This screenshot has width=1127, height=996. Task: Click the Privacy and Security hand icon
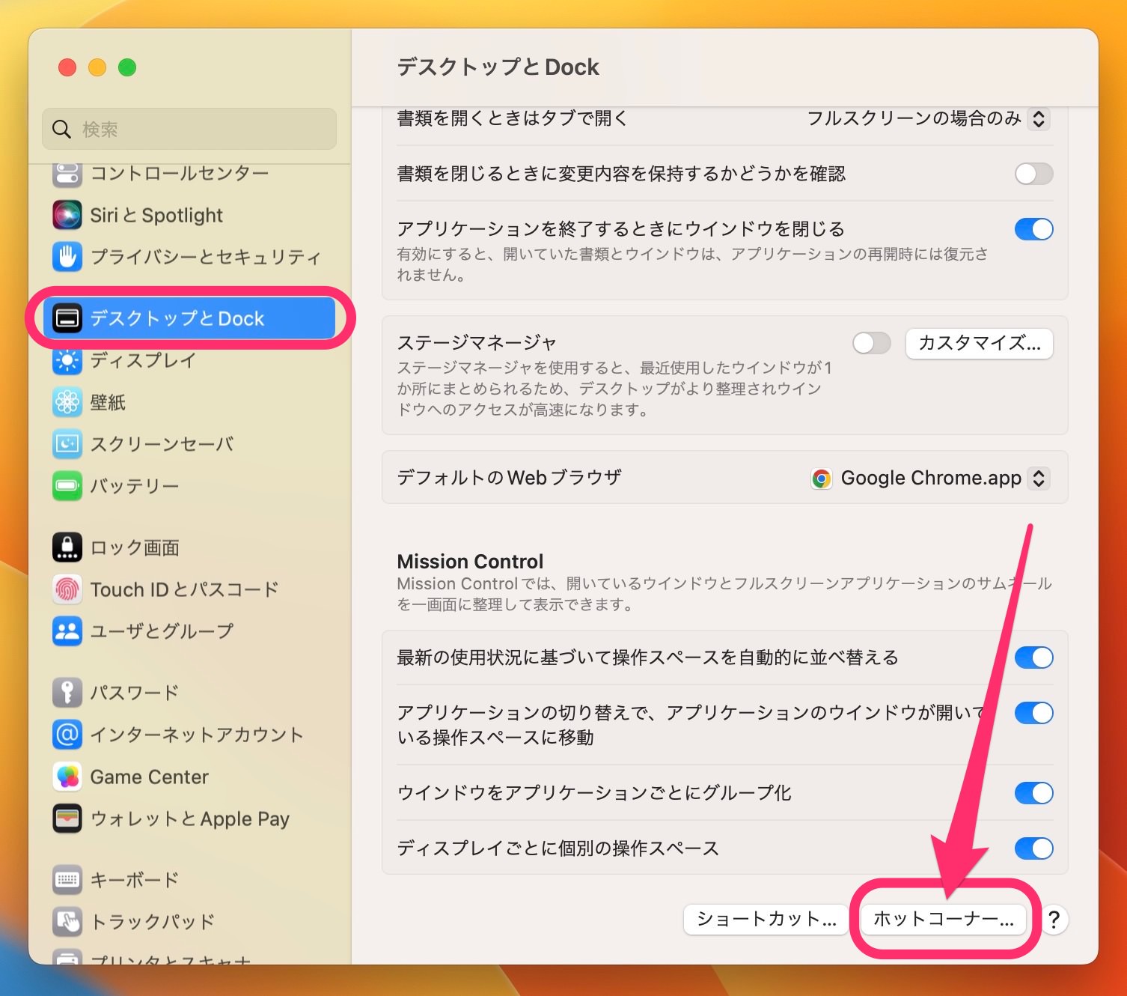(x=67, y=257)
